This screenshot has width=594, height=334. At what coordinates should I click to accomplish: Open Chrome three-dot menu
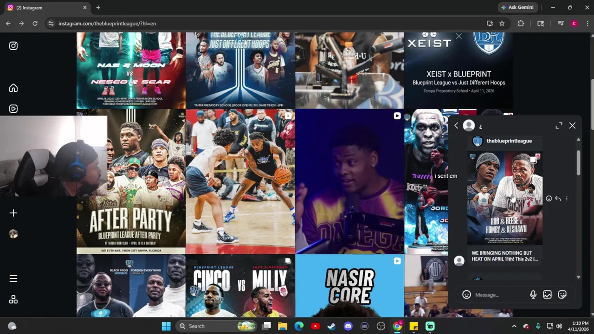pos(587,23)
